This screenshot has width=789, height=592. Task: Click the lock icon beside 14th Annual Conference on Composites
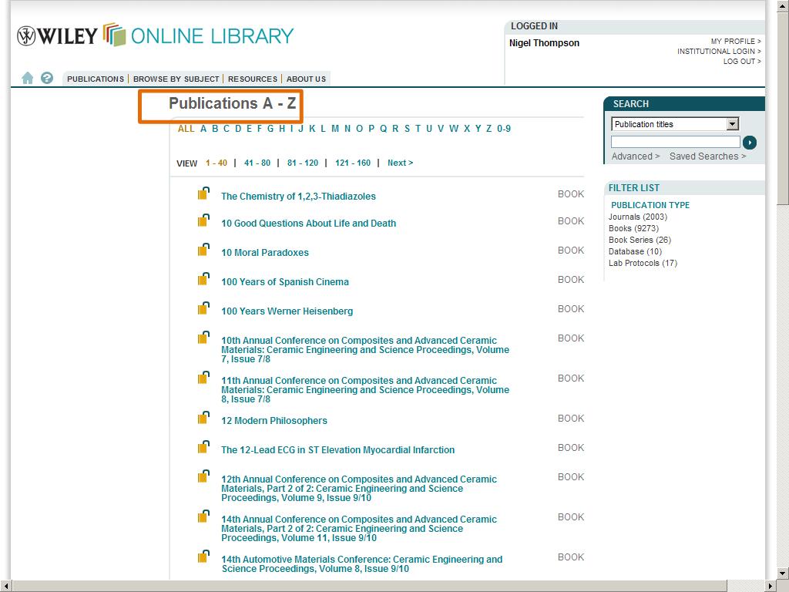click(x=203, y=516)
